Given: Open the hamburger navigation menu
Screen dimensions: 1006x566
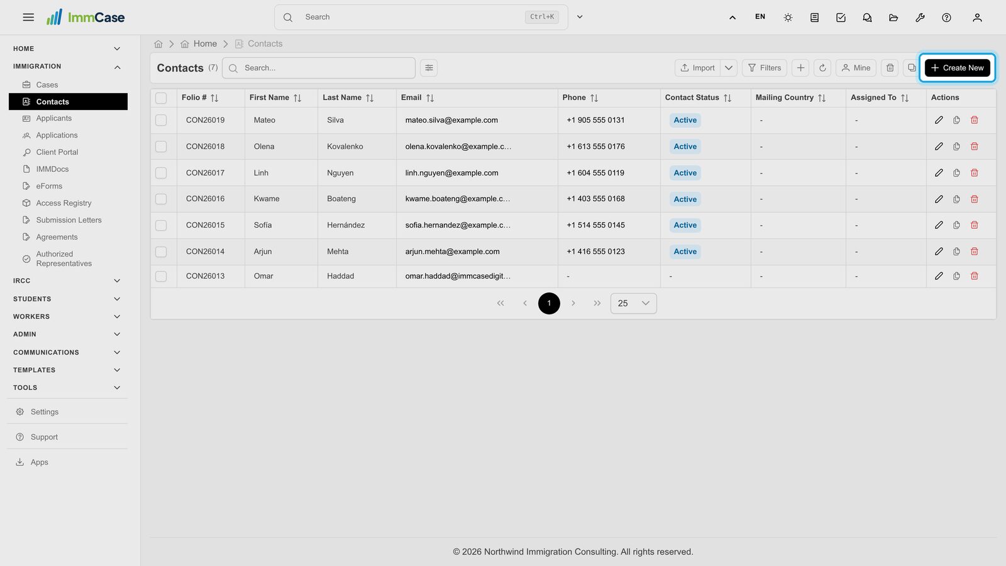Looking at the screenshot, I should coord(28,18).
